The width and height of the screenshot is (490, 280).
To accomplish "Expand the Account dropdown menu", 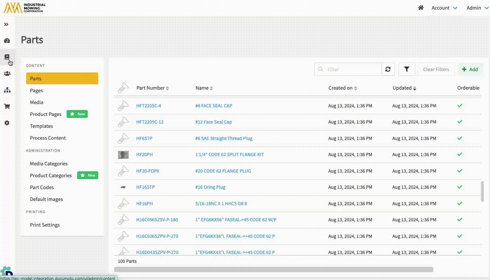I will click(444, 8).
